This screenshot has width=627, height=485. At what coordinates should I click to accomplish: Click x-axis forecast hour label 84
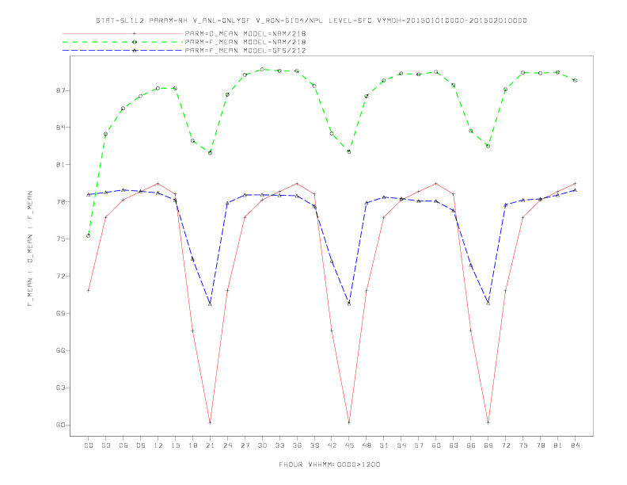click(575, 445)
